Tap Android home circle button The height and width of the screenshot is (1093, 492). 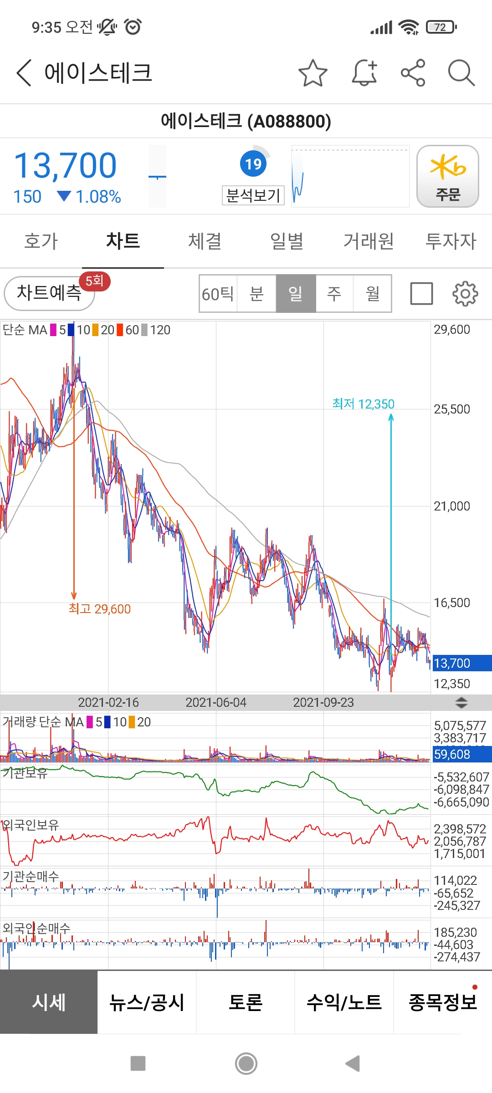point(246,1063)
